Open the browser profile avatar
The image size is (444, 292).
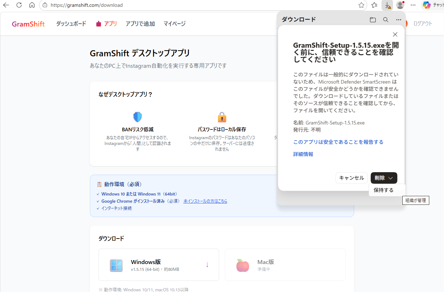pyautogui.click(x=400, y=5)
